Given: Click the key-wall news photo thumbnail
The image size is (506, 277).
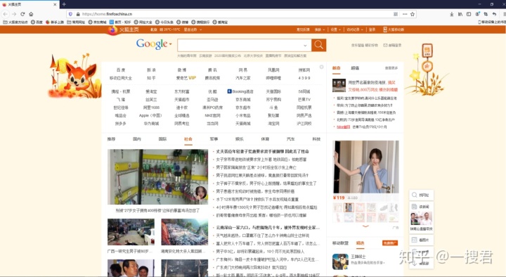Looking at the screenshot, I should pyautogui.click(x=158, y=176).
